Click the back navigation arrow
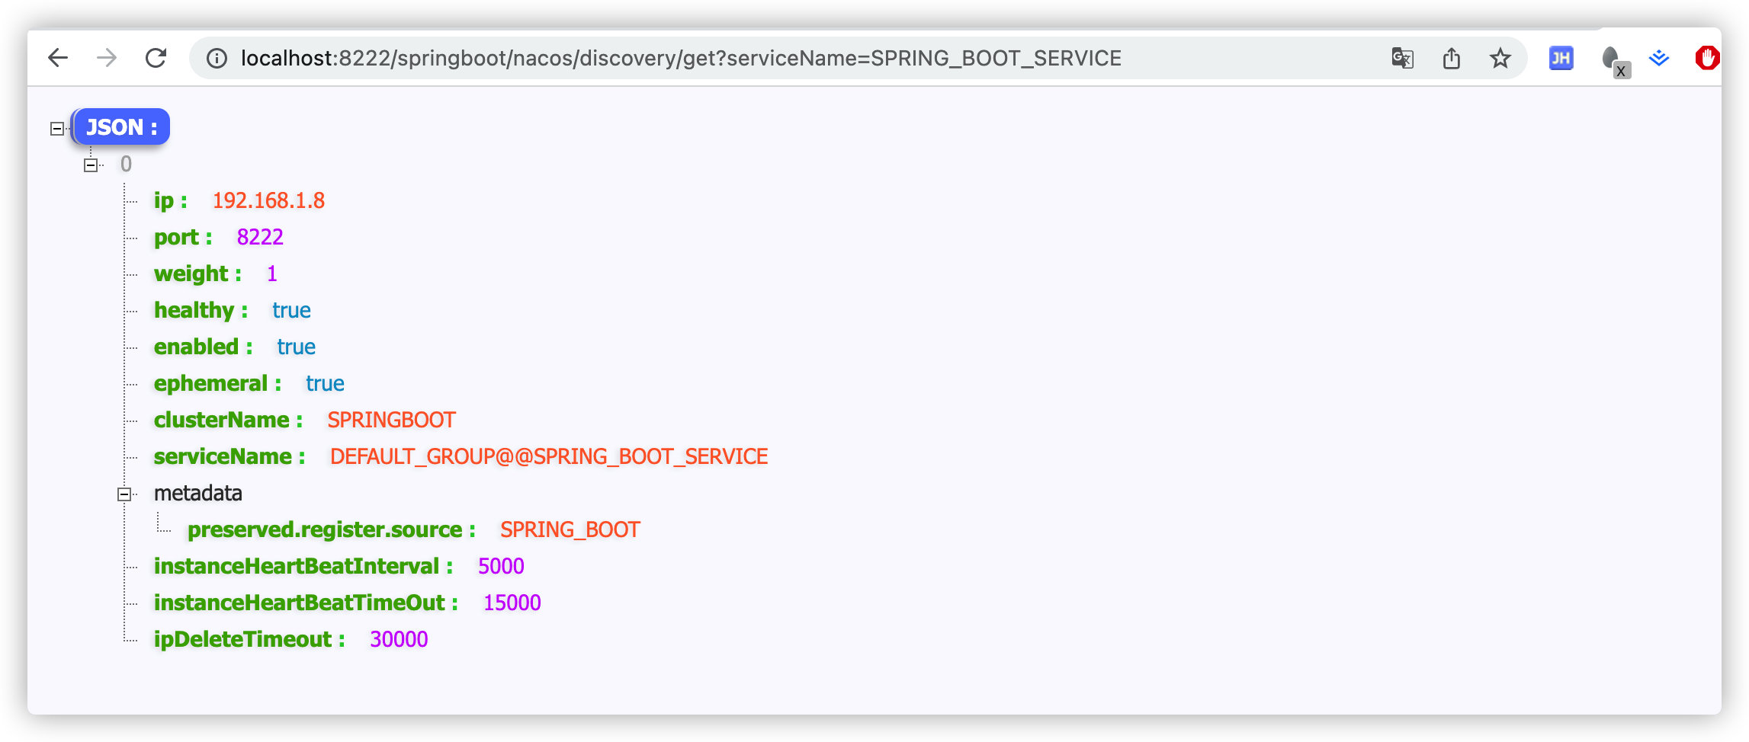Viewport: 1749px width, 742px height. point(57,57)
